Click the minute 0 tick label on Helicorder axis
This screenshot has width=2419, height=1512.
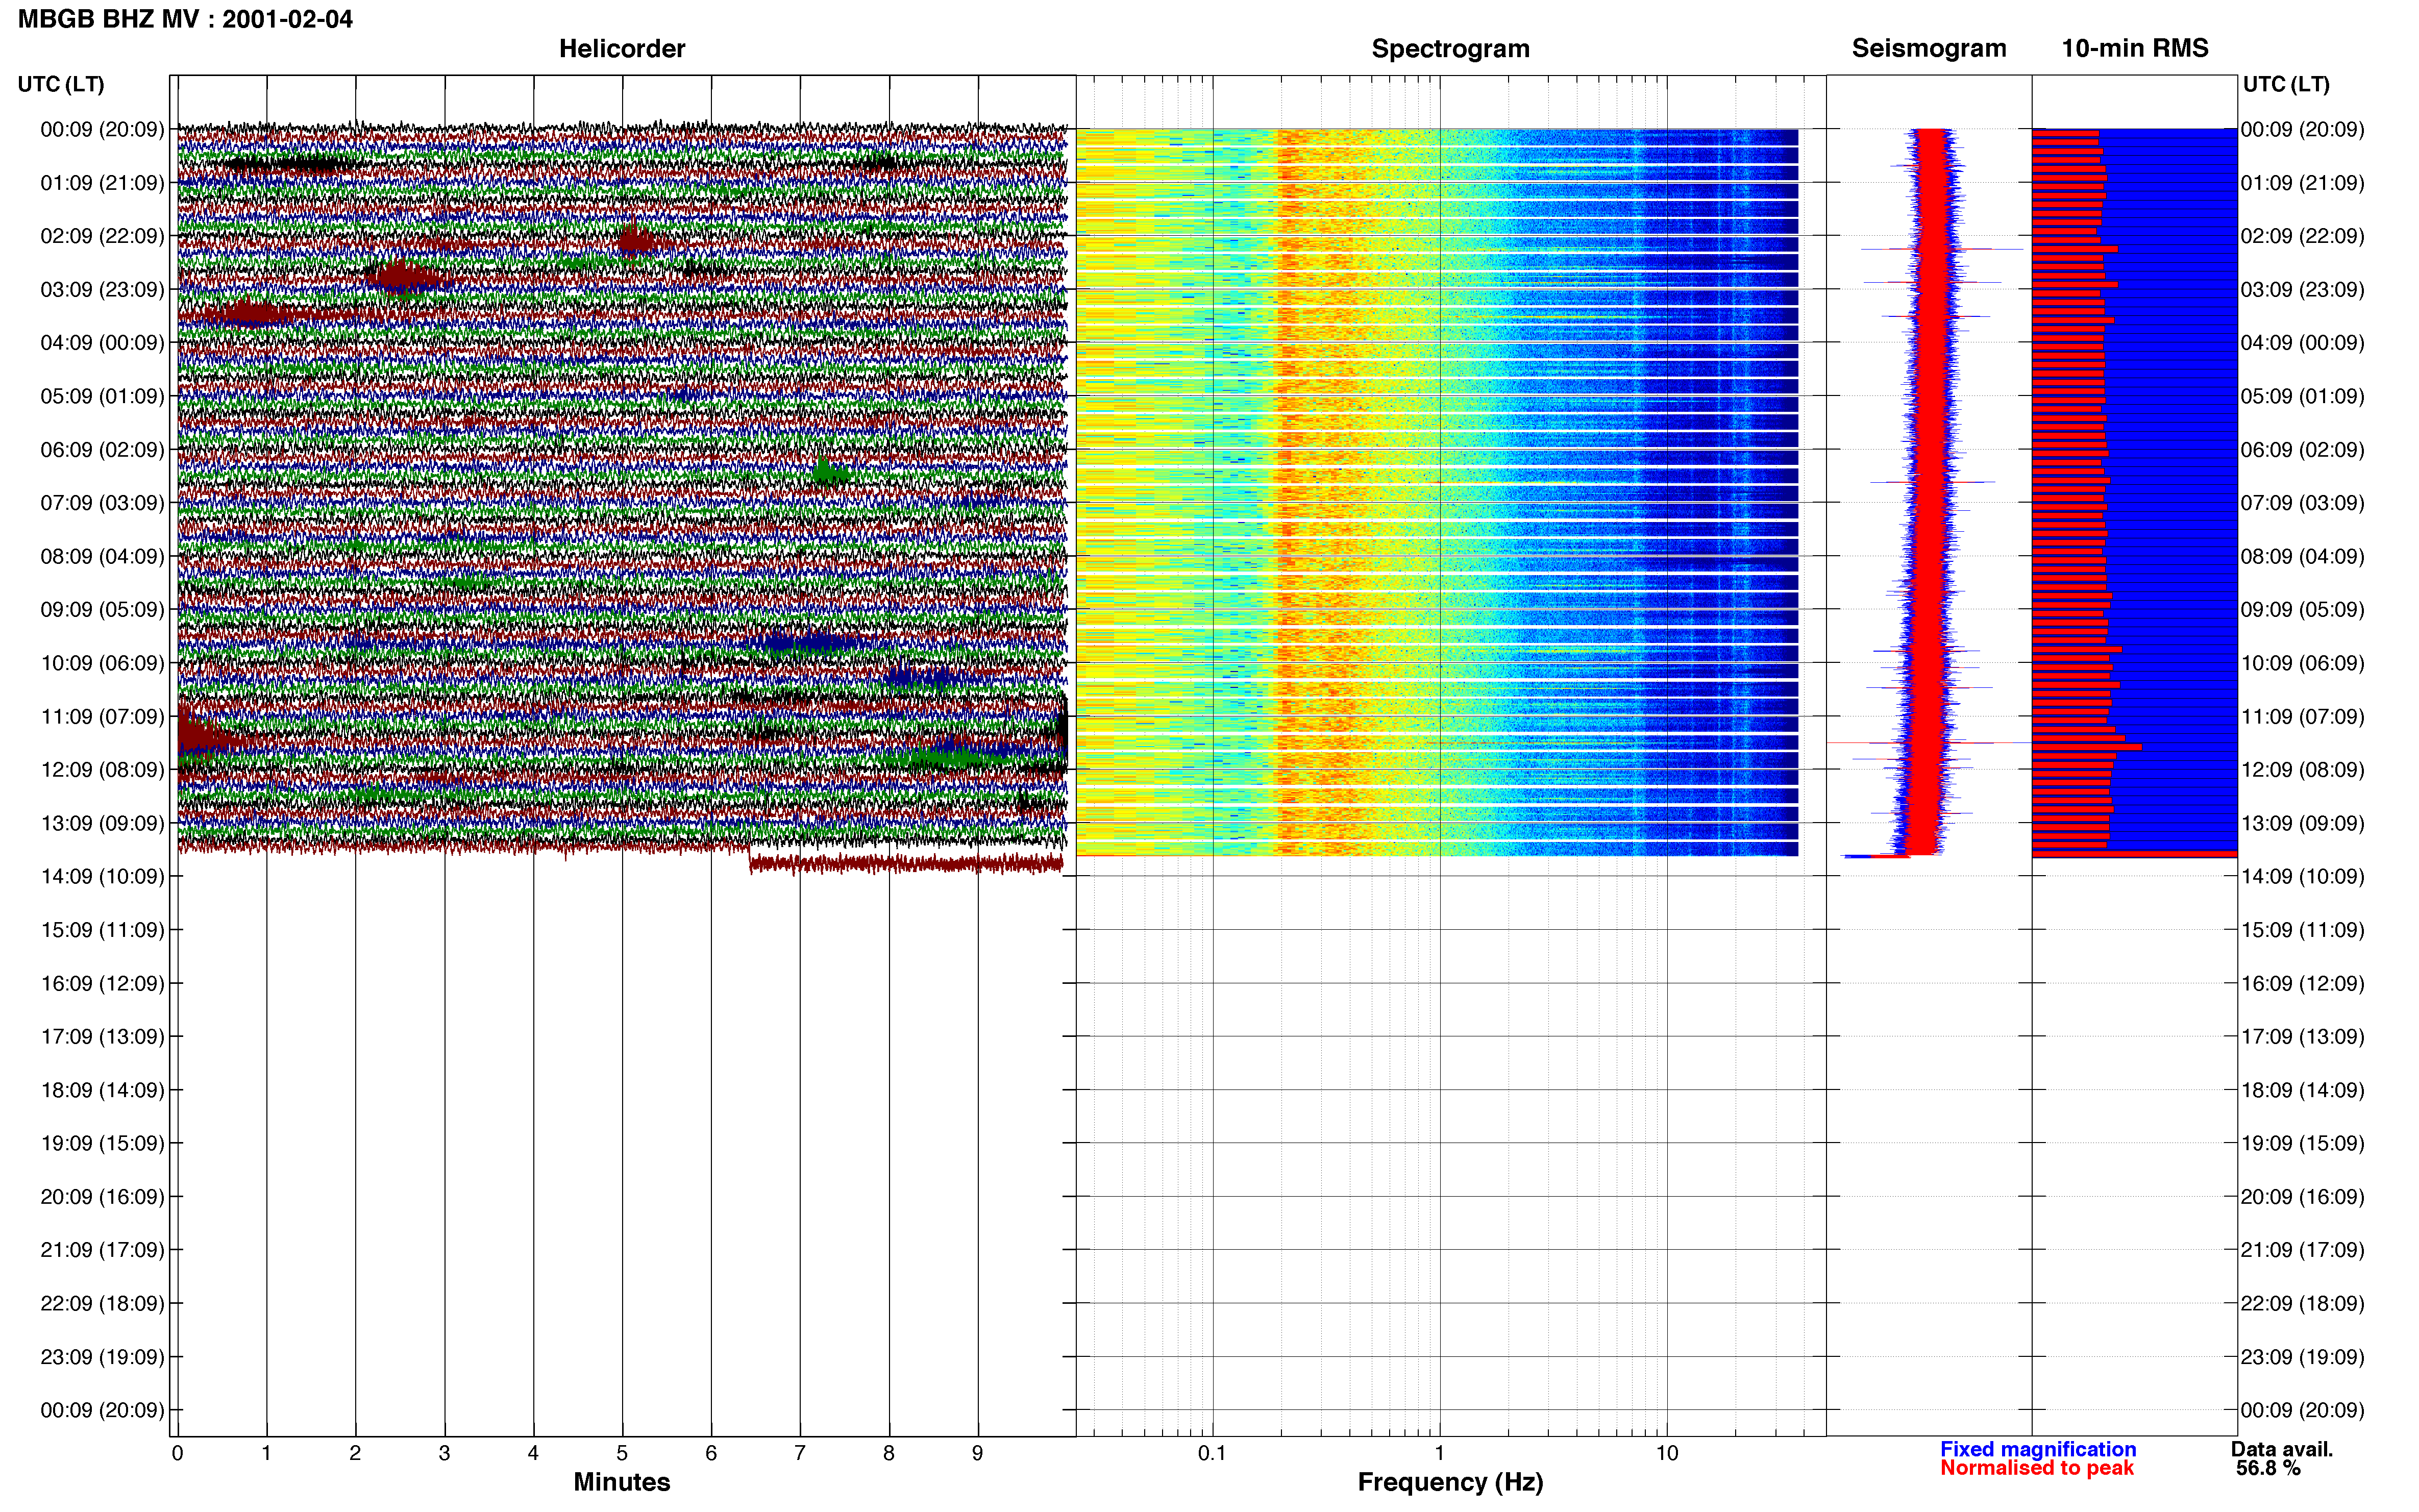click(177, 1453)
